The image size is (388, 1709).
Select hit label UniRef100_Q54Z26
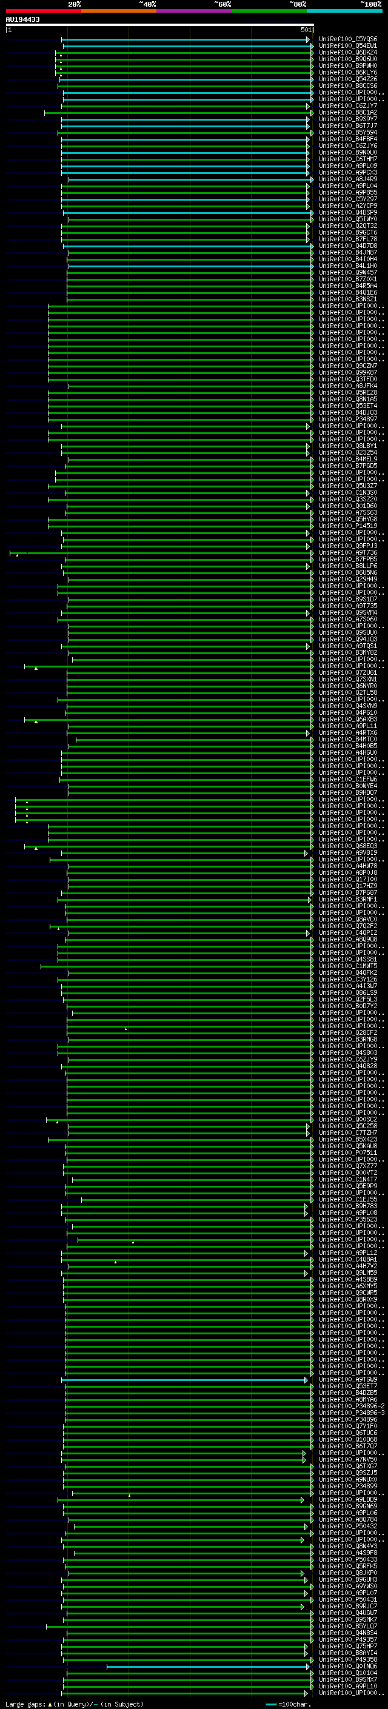[347, 79]
